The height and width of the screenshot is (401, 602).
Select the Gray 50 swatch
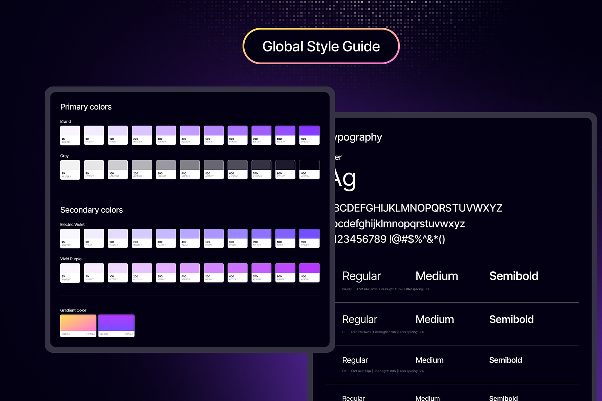[94, 170]
